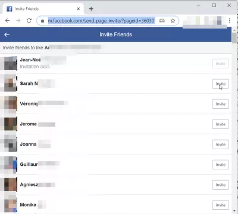Click the device cast icon in address bar
Screen dimensions: 238x214
pyautogui.click(x=162, y=21)
